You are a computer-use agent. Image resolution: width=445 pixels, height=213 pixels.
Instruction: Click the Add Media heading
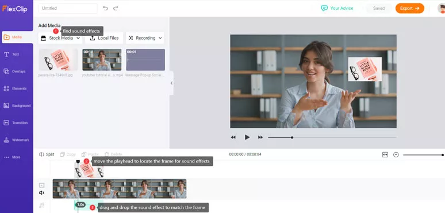click(x=49, y=25)
